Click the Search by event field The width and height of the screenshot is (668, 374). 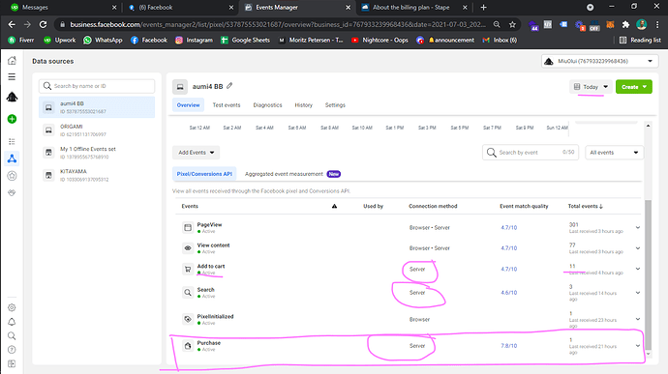coord(531,153)
